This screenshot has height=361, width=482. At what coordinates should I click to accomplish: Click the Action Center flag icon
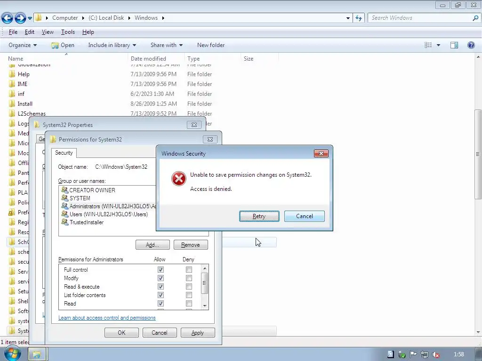tap(413, 354)
